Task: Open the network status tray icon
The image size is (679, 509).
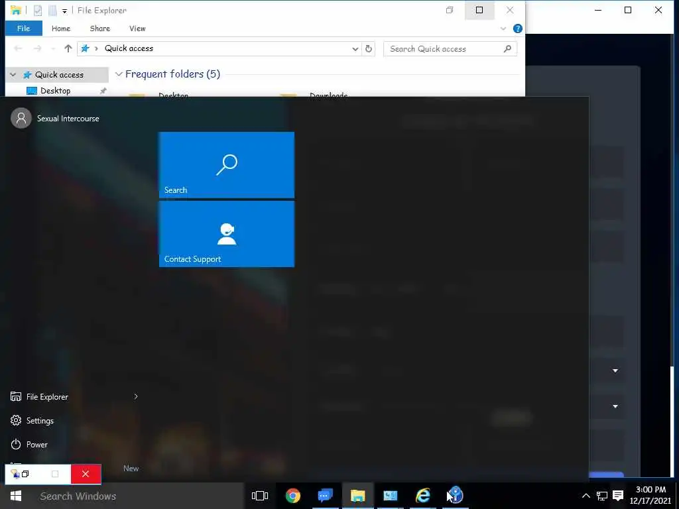Action: pyautogui.click(x=602, y=496)
